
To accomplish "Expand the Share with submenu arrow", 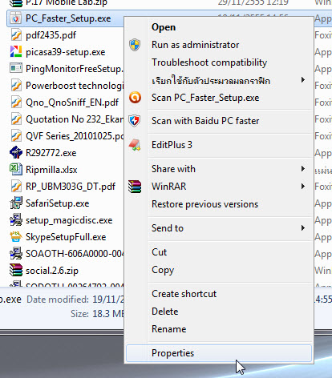I will (x=303, y=169).
